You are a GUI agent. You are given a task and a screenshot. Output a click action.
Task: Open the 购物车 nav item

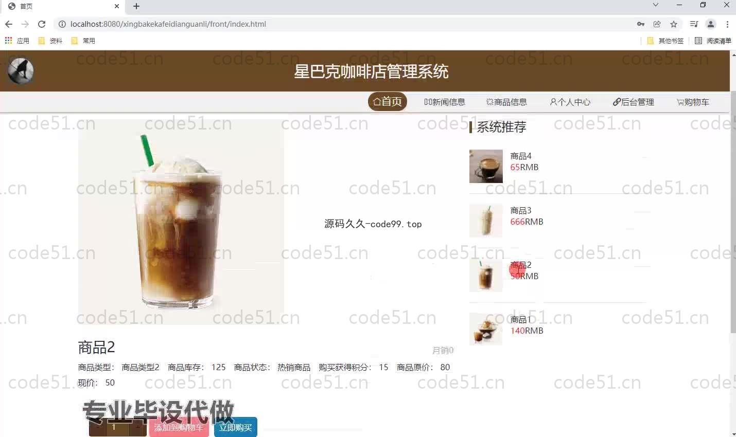[x=693, y=102]
